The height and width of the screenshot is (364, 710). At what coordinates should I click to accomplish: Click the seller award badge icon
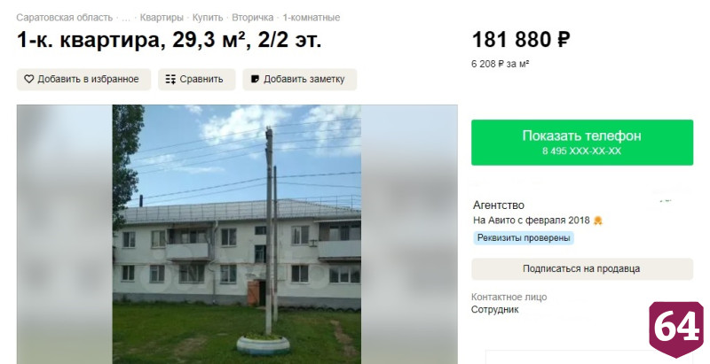tap(598, 221)
